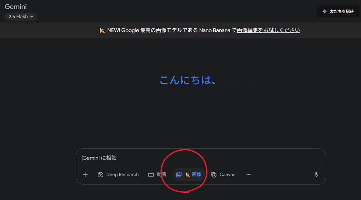
Task: Click the 友だちを招待 invite button
Action: (x=338, y=11)
